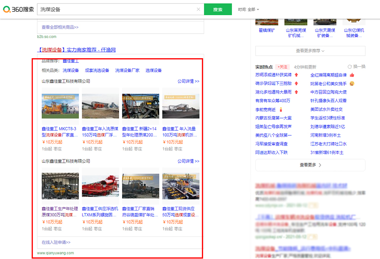
Task: Click the +关注 follow button
Action: click(x=282, y=67)
